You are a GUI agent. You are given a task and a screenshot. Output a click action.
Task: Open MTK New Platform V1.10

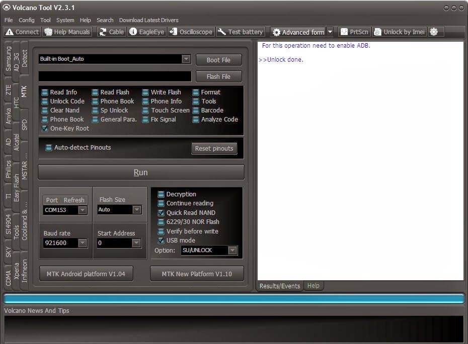pyautogui.click(x=197, y=274)
